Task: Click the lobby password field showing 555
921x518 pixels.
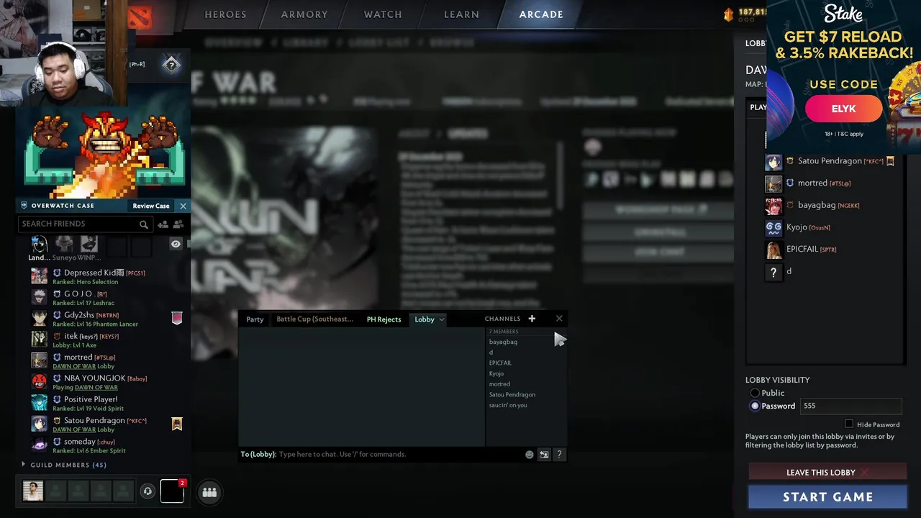Action: pos(850,406)
